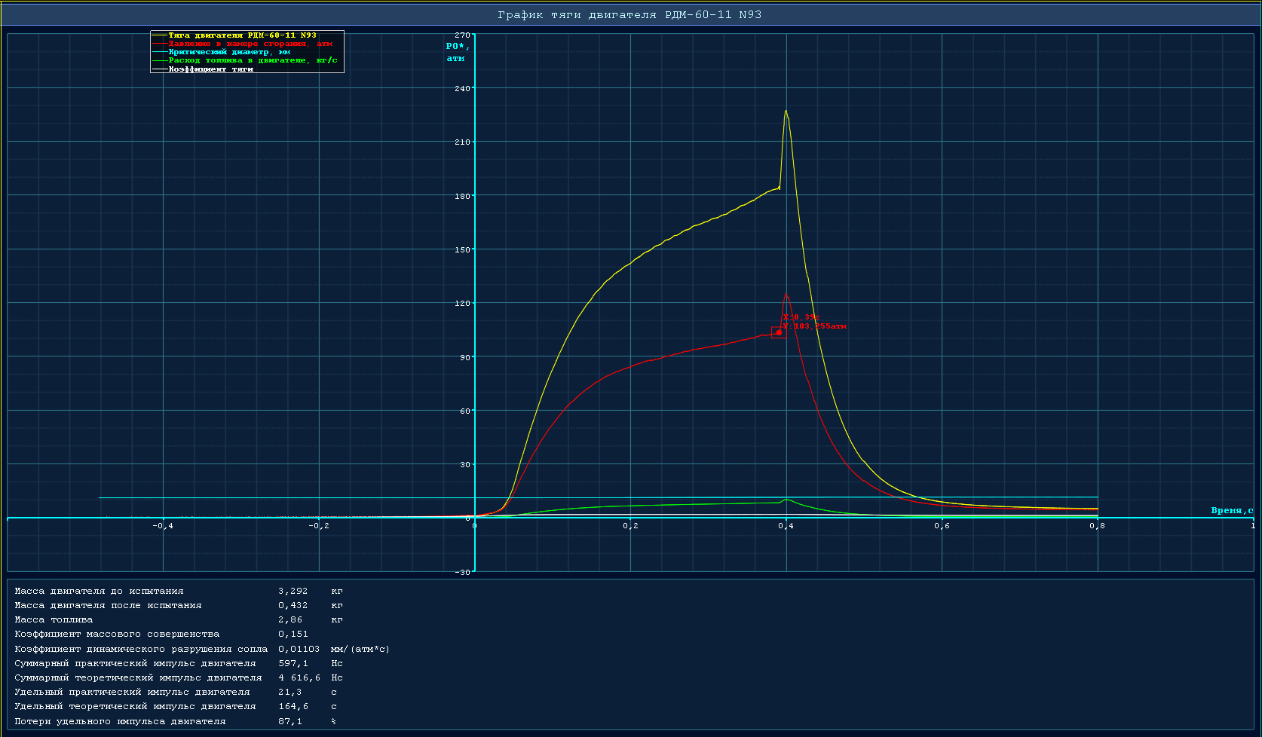Click the yellow thrust line sample in legend
This screenshot has width=1262, height=737.
point(159,35)
